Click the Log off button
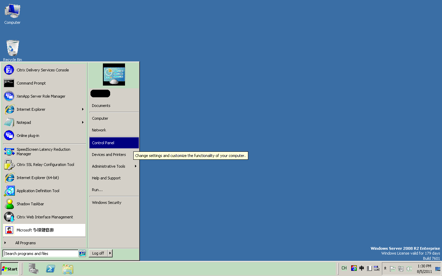Image resolution: width=442 pixels, height=276 pixels. (98, 253)
